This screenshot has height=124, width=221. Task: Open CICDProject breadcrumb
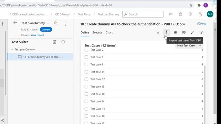tap(63, 14)
